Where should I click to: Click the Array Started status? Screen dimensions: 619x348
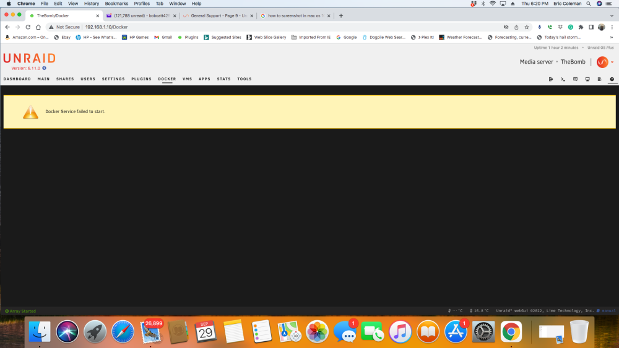coord(20,311)
